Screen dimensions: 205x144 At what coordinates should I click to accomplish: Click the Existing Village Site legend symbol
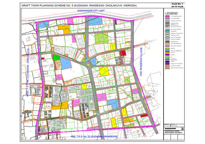pos(167,21)
